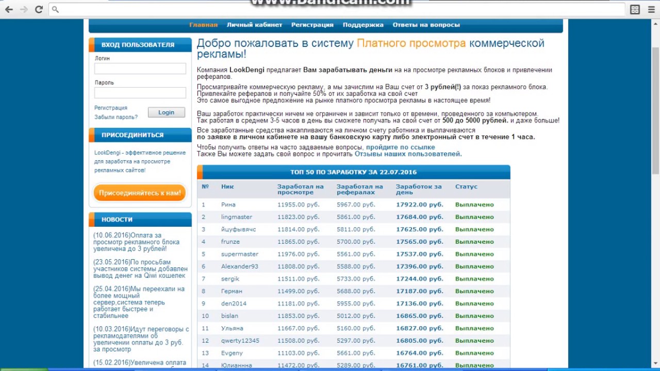Select the nickname frunze

(230, 242)
